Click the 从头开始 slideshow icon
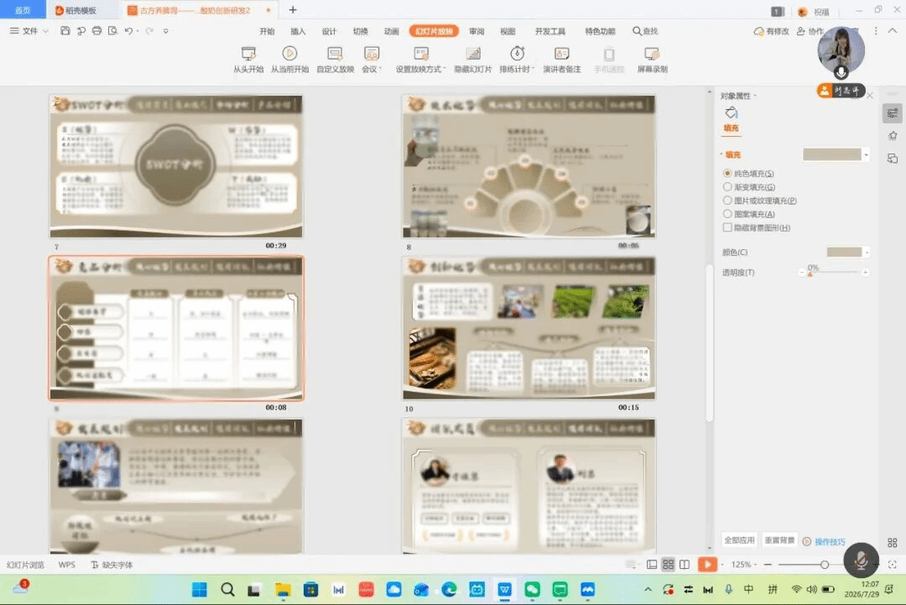The height and width of the screenshot is (605, 906). click(x=248, y=55)
